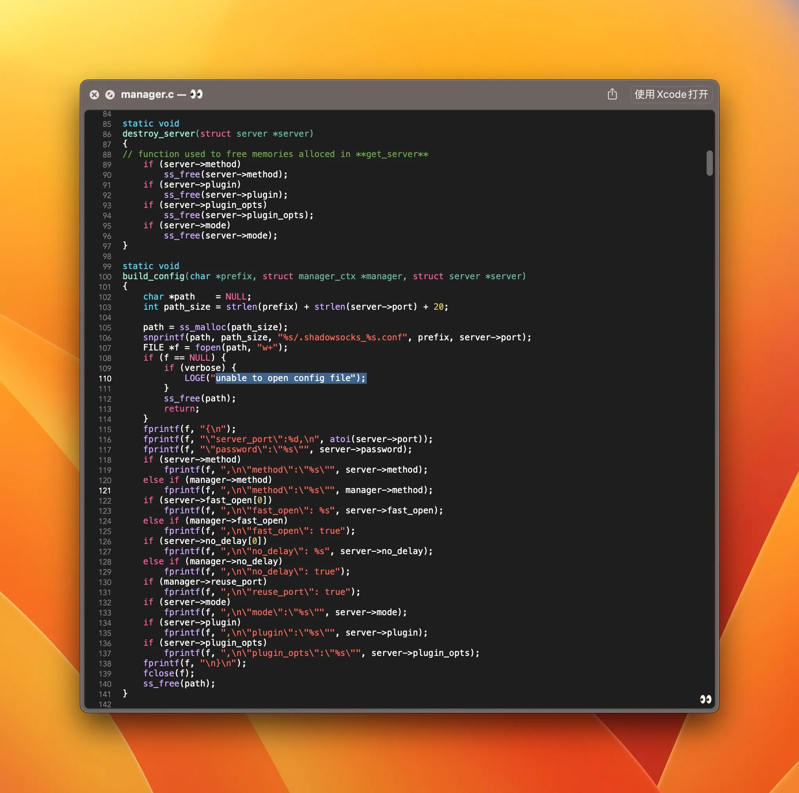The height and width of the screenshot is (793, 799).
Task: Click destroy_server function name on line 86
Action: [159, 134]
